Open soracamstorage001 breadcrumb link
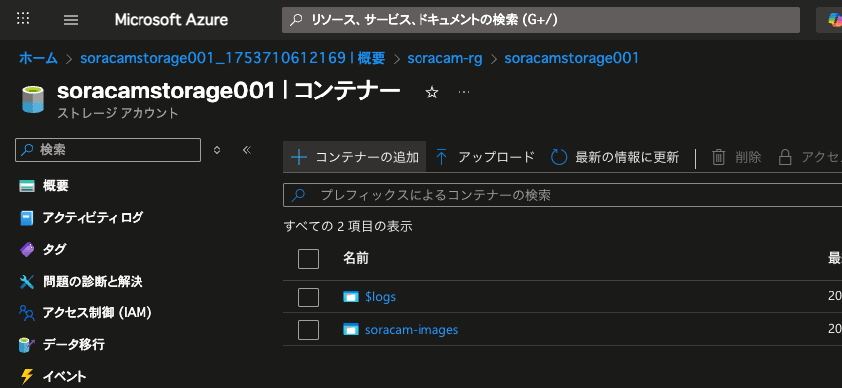 [571, 58]
